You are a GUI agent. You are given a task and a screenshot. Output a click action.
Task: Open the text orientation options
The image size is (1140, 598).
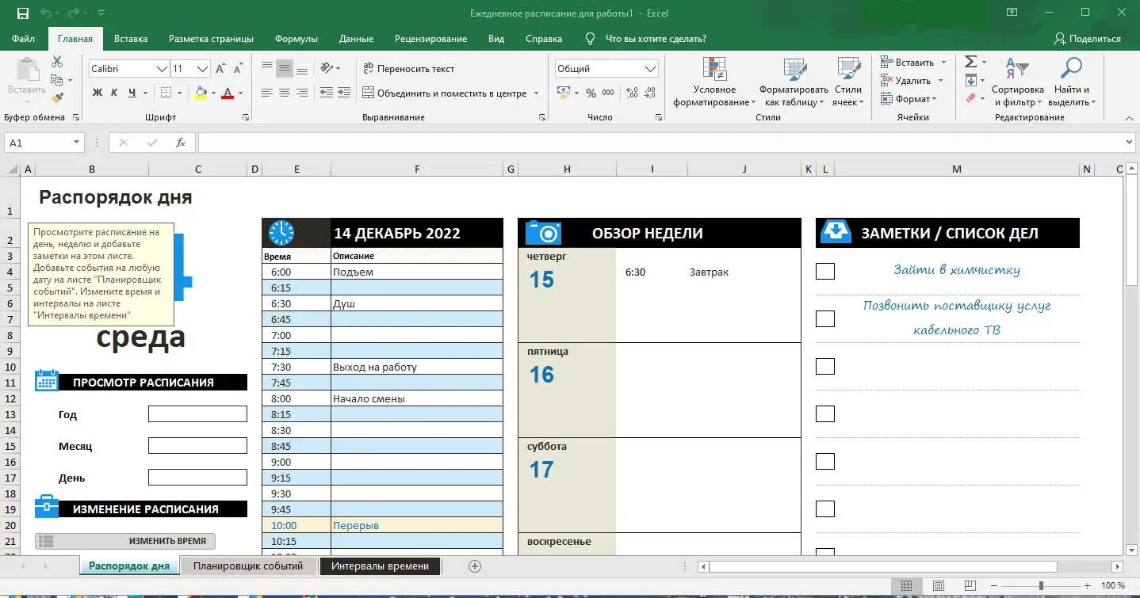tap(331, 68)
